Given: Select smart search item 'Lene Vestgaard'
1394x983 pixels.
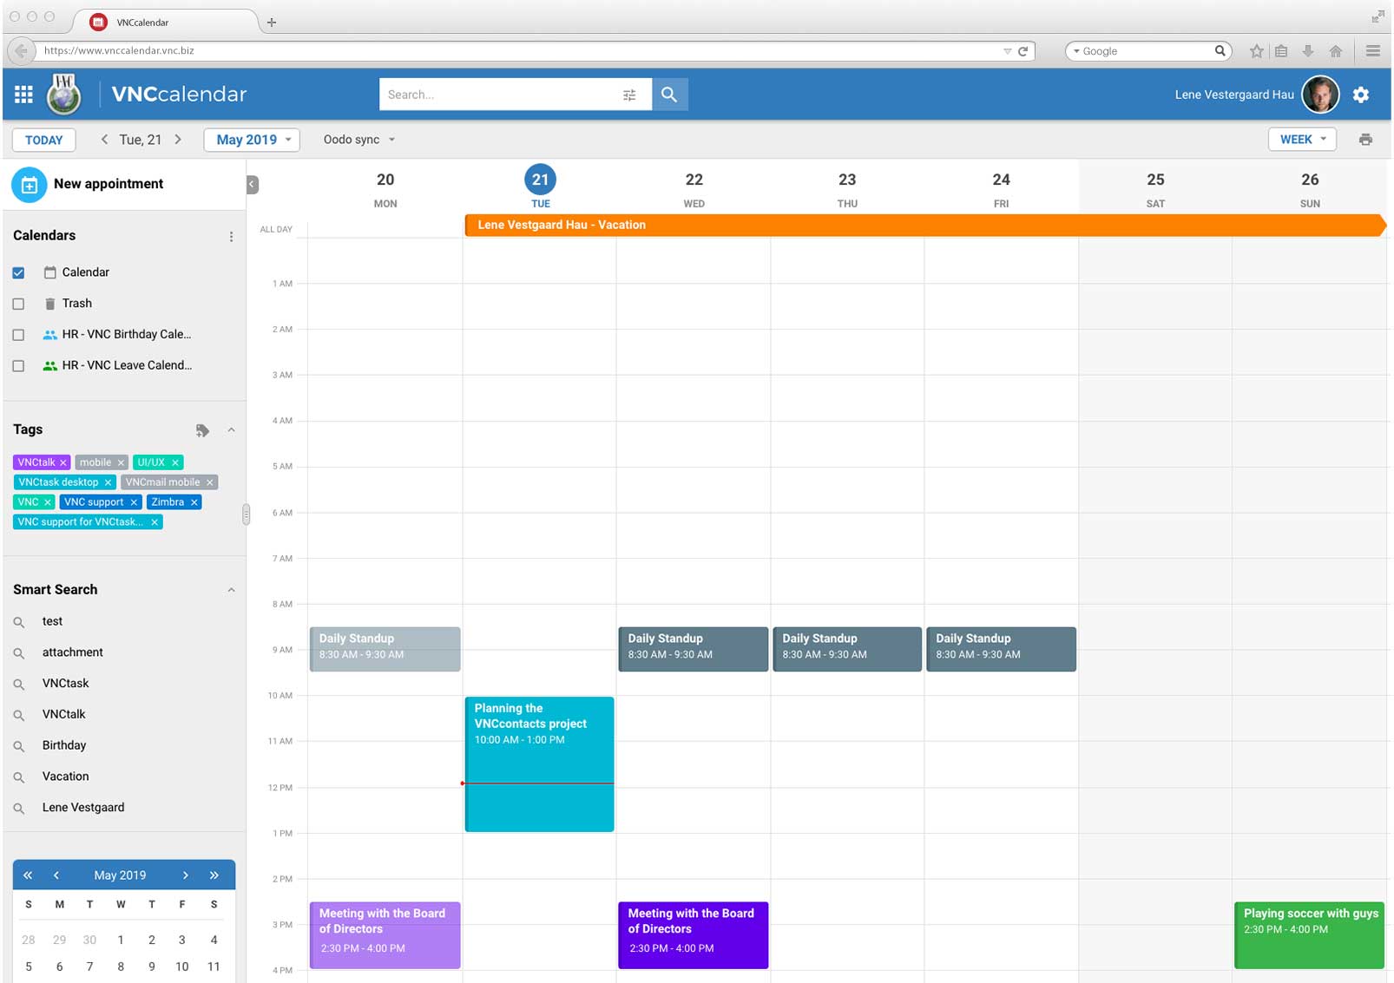Looking at the screenshot, I should pyautogui.click(x=83, y=808).
